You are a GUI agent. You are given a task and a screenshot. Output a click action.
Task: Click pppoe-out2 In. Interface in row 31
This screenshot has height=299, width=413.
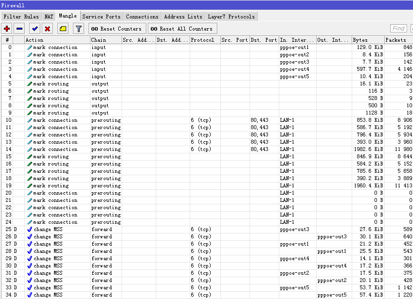(x=294, y=273)
